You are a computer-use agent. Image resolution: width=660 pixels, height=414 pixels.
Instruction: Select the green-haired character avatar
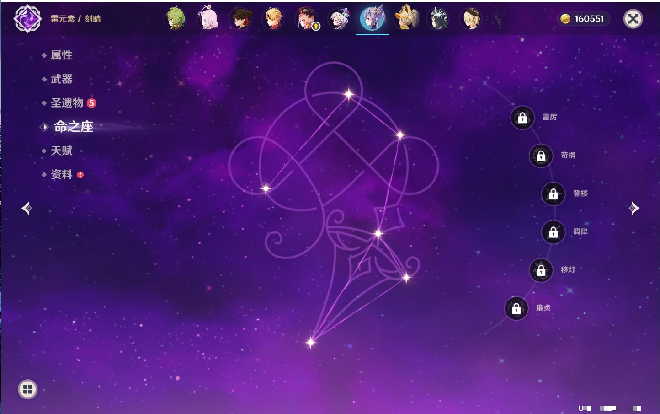coord(176,19)
